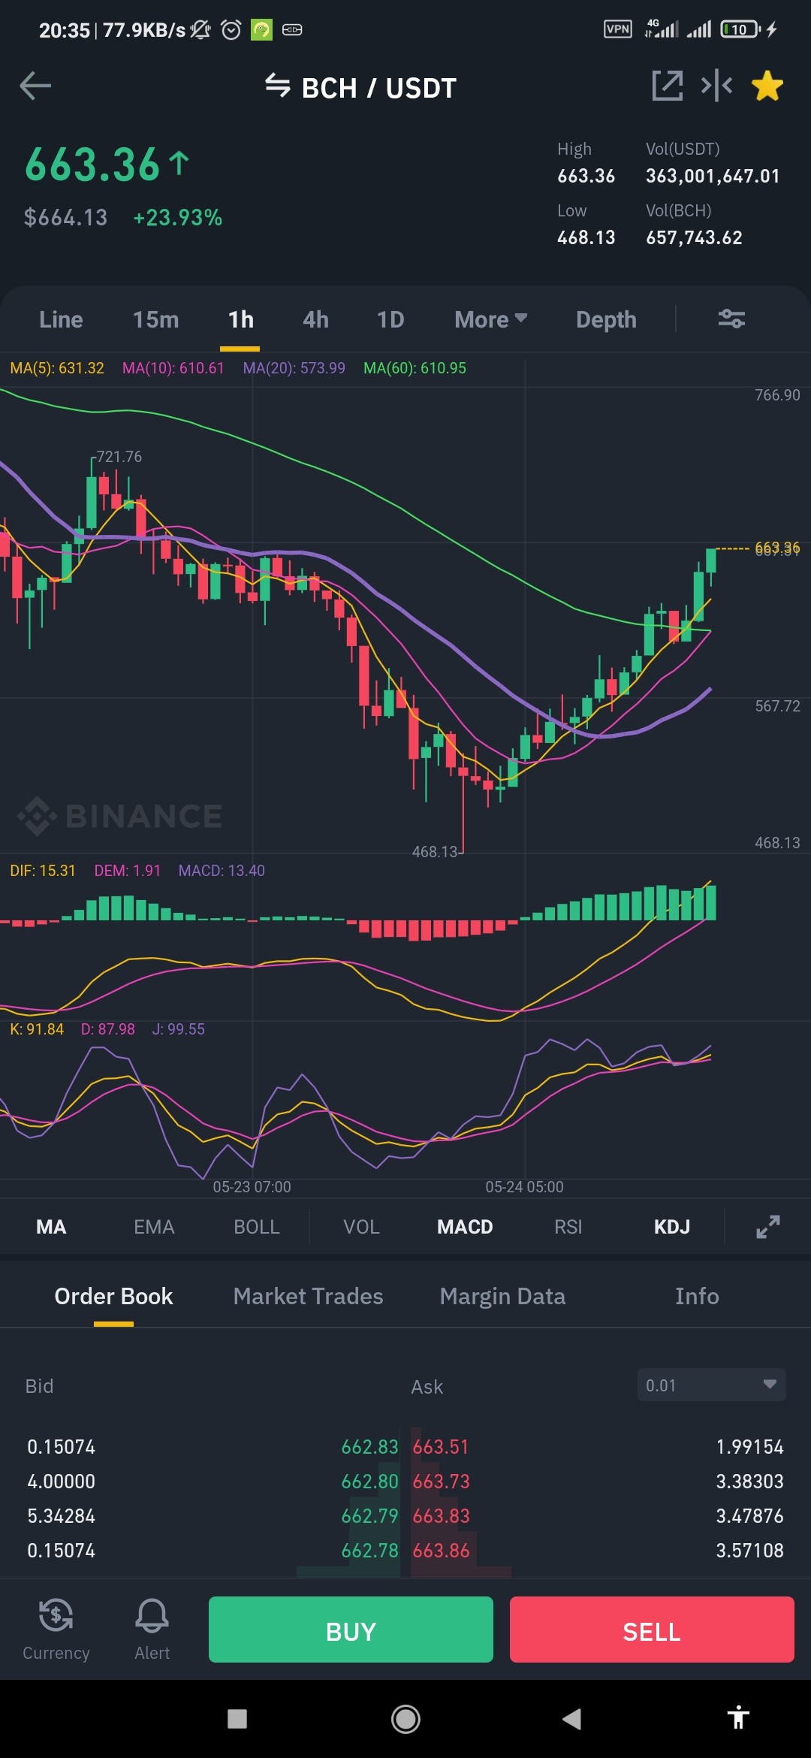Switch to Market Trades tab

tap(308, 1296)
